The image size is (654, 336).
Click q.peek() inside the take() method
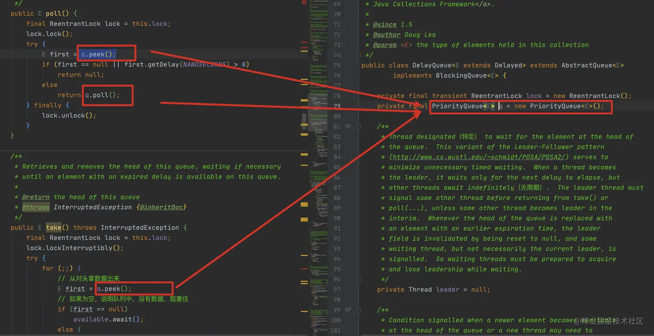click(114, 288)
